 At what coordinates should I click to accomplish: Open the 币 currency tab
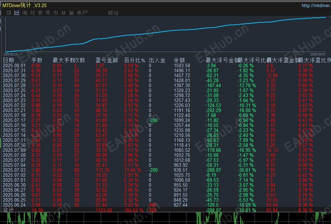pos(56,13)
